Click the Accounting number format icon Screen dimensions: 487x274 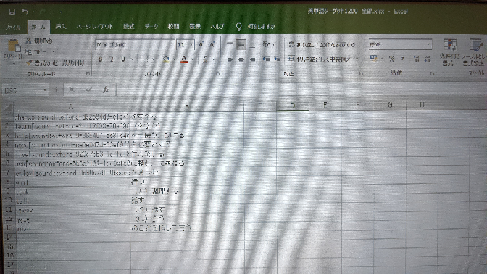pos(374,59)
